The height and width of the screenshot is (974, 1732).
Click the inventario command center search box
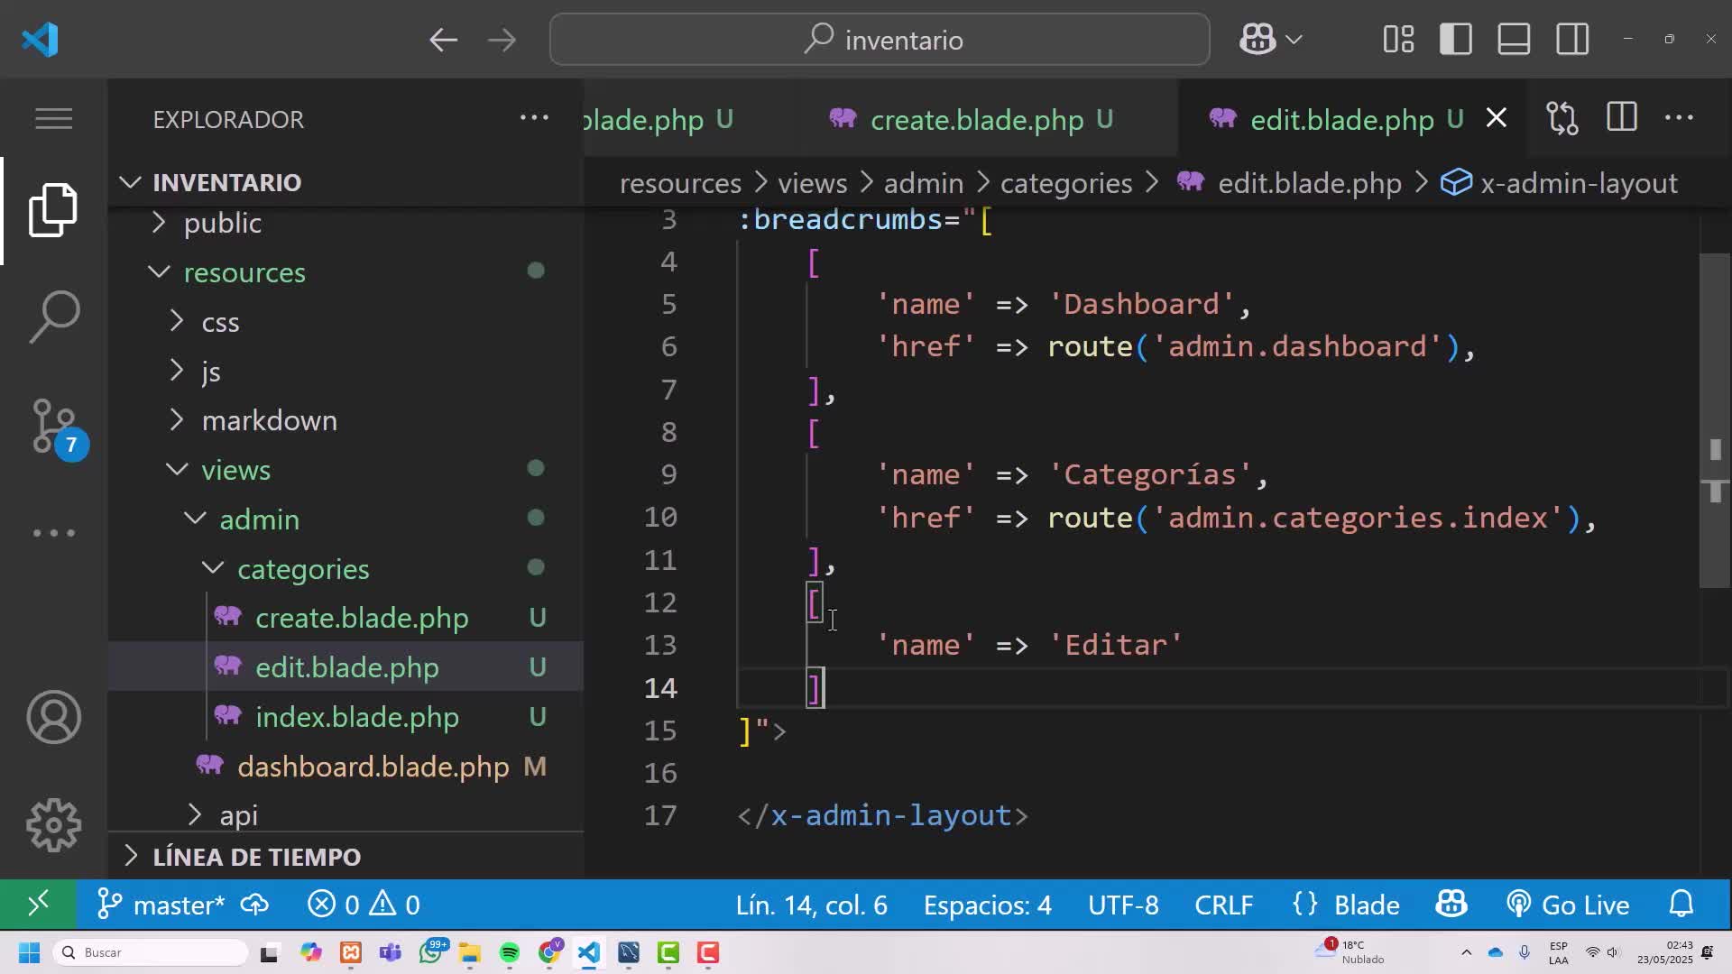pyautogui.click(x=880, y=40)
